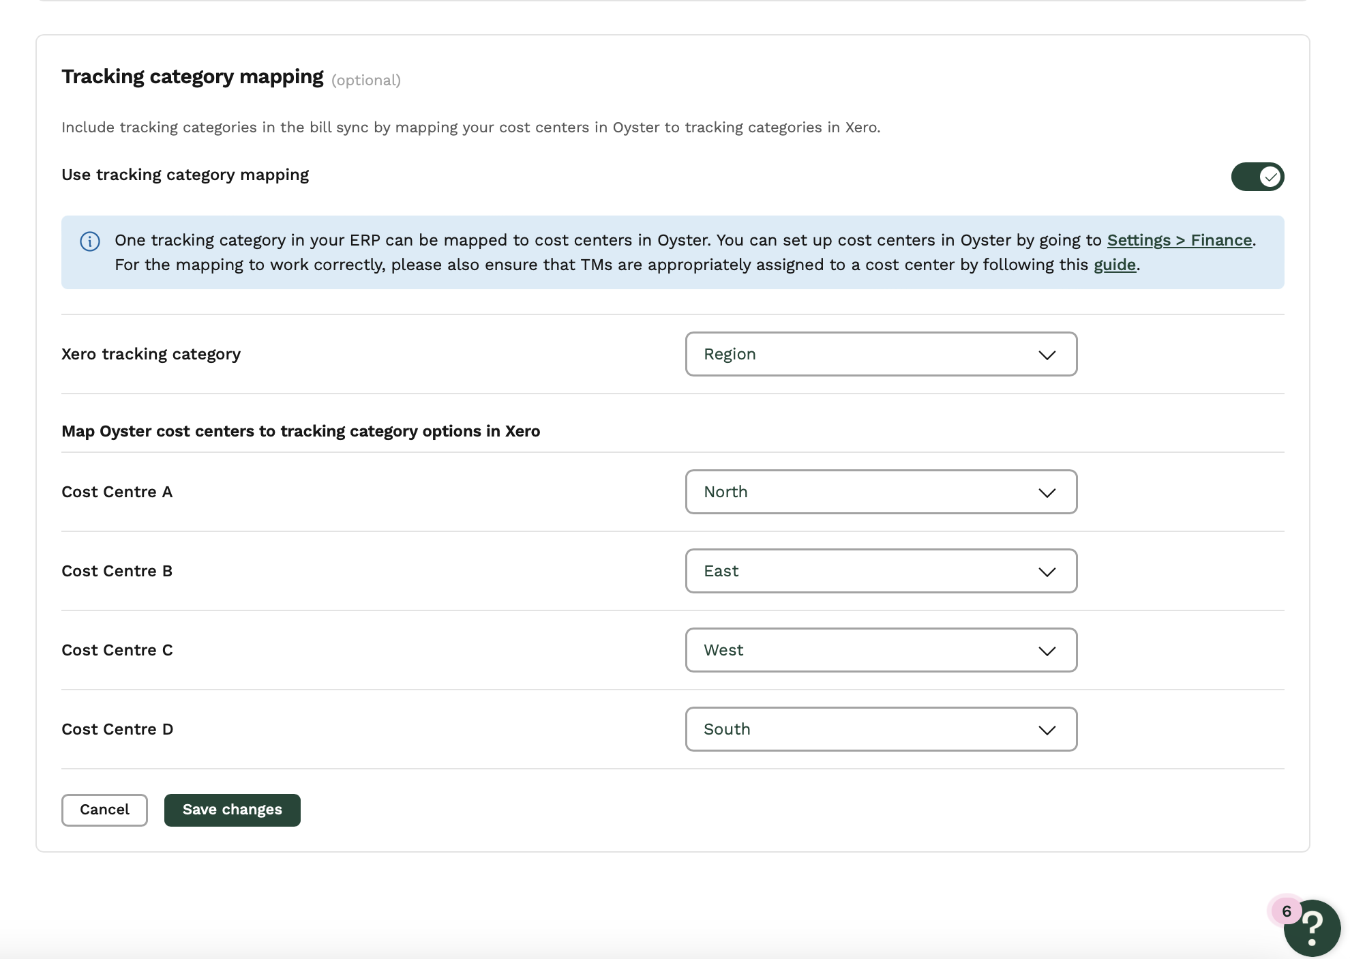This screenshot has width=1350, height=959.
Task: Click the Cost Centre A label
Action: click(x=117, y=492)
